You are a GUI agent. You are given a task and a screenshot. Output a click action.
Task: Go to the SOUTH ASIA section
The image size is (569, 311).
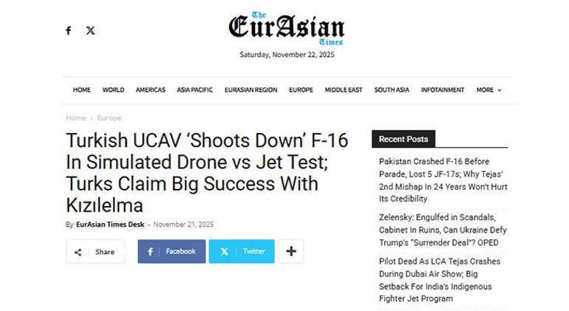[392, 90]
